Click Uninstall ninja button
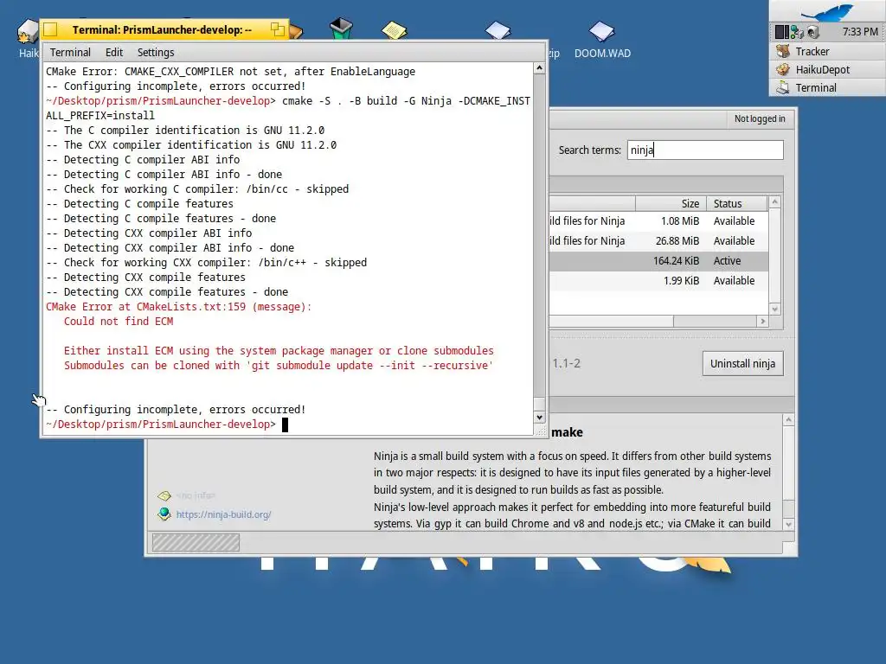The width and height of the screenshot is (886, 664). 742,364
